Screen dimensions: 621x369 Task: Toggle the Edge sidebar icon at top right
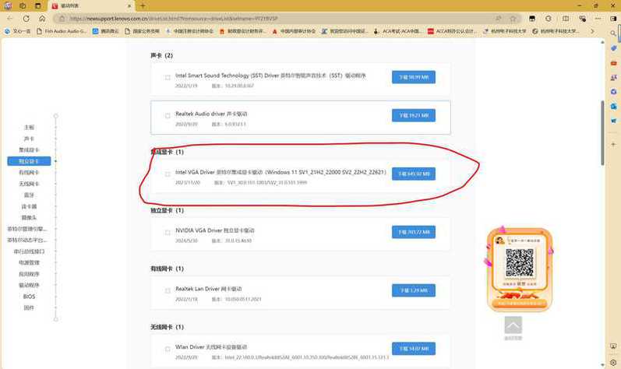click(x=613, y=18)
